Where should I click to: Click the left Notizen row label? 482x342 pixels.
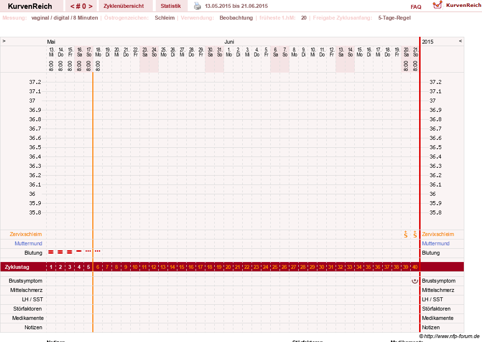33,328
